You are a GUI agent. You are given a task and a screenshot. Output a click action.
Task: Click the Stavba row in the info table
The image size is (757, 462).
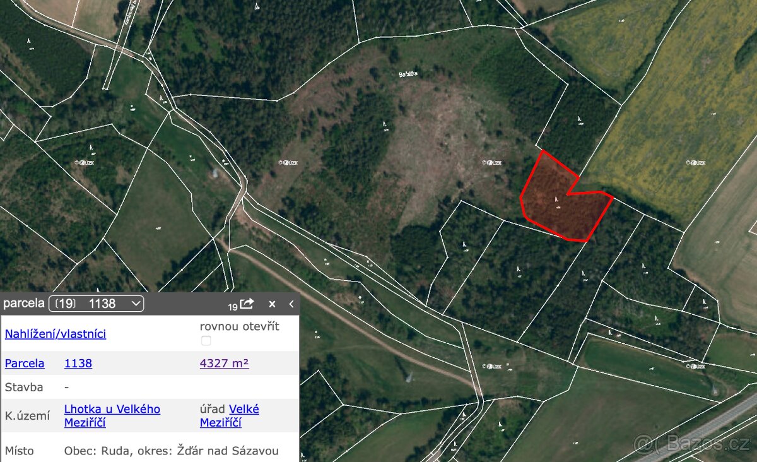[x=150, y=387]
